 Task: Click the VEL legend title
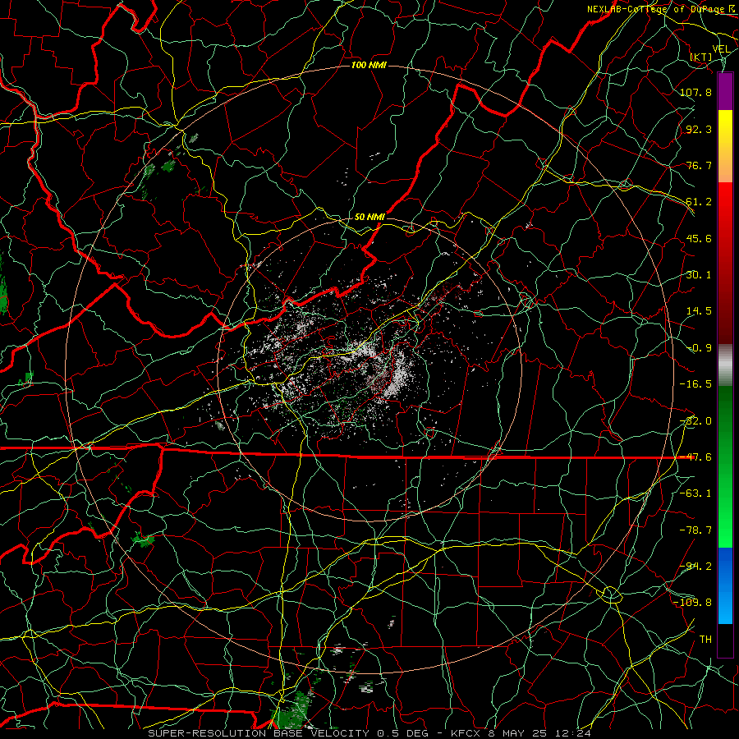[721, 49]
